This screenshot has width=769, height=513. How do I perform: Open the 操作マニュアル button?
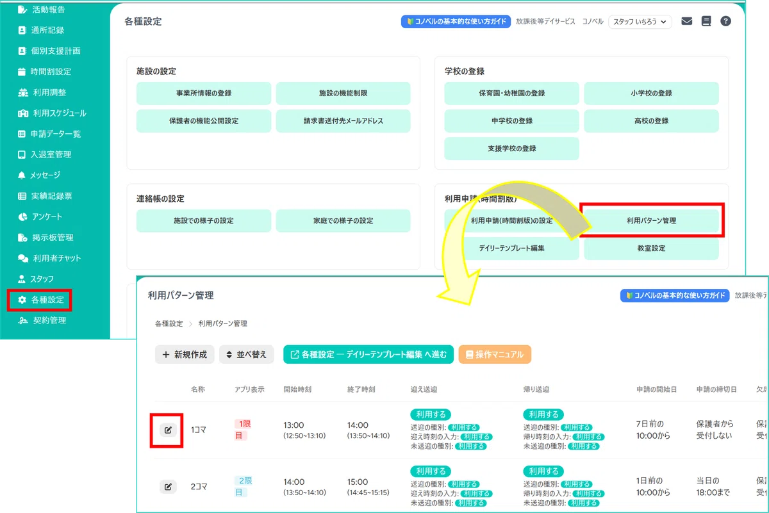[x=495, y=354]
